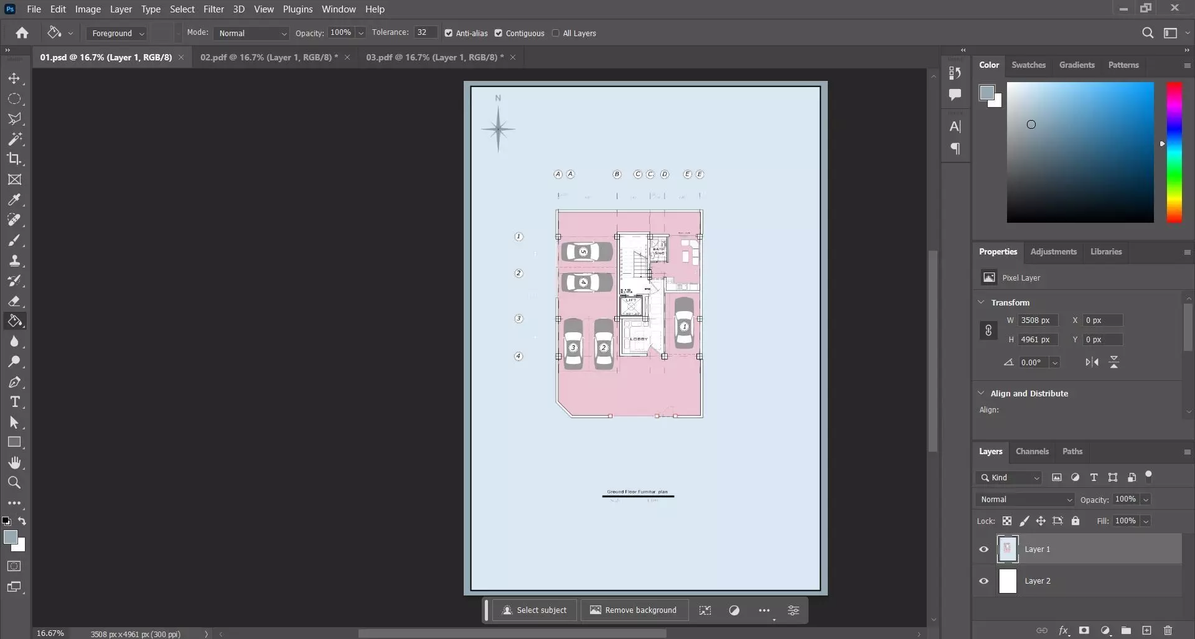Hide Layer 1 visibility eye
The height and width of the screenshot is (639, 1195).
coord(983,549)
